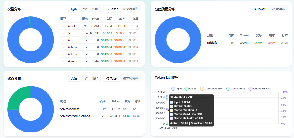
Task: Switch 端点分布 to 上游 tab
Action: pyautogui.click(x=85, y=78)
